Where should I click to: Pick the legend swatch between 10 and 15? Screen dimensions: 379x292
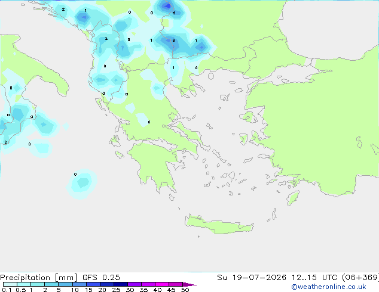(80, 284)
